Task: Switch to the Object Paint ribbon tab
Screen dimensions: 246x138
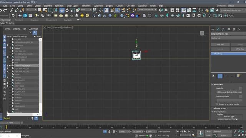Action: coord(51,20)
